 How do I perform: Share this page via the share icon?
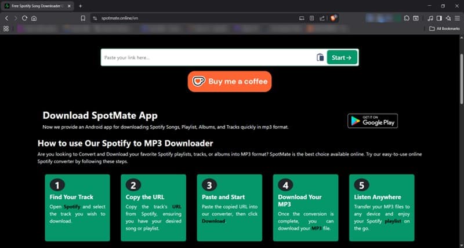pyautogui.click(x=322, y=19)
